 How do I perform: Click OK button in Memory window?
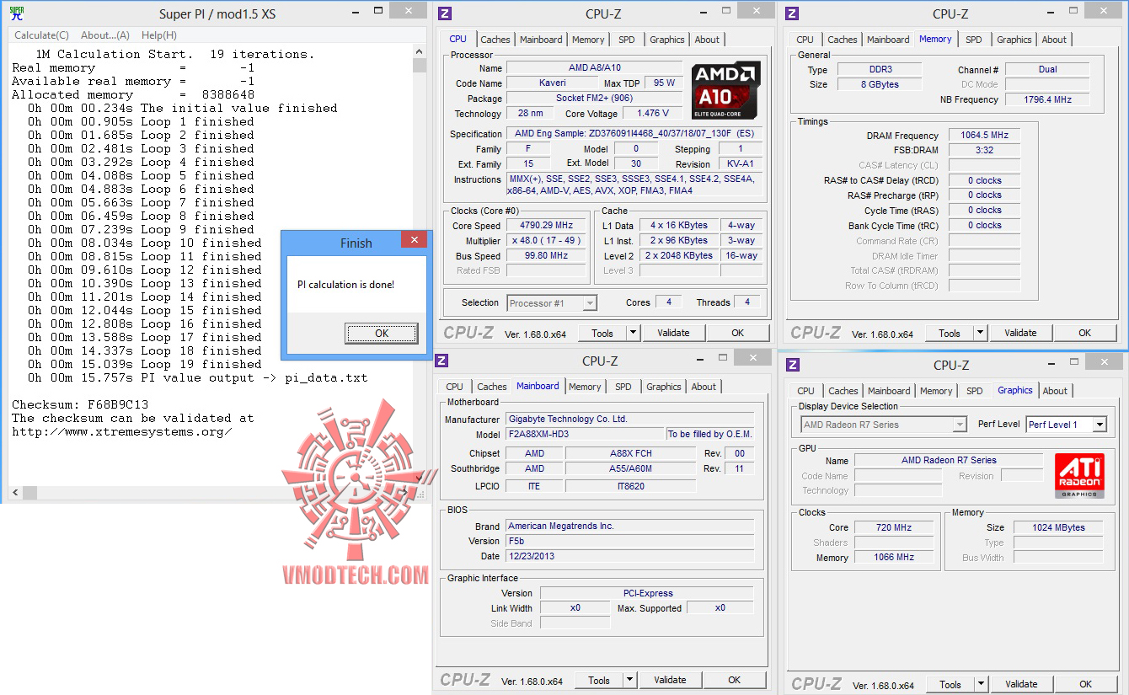tap(1084, 333)
